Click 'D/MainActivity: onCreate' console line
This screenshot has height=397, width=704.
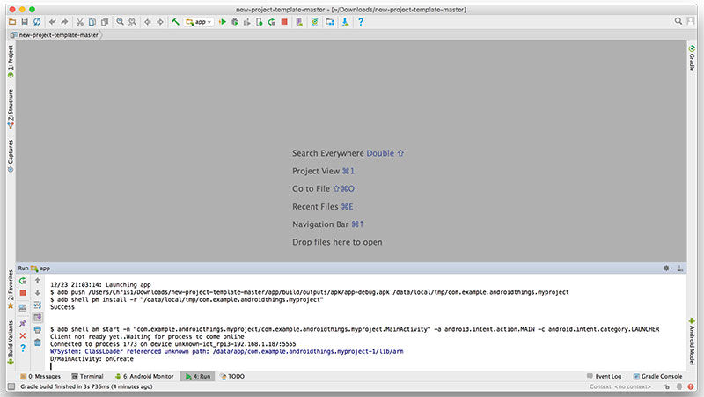coord(92,359)
